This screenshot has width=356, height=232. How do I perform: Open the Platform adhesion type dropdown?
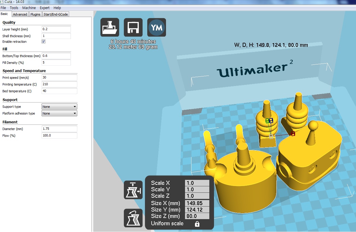59,113
